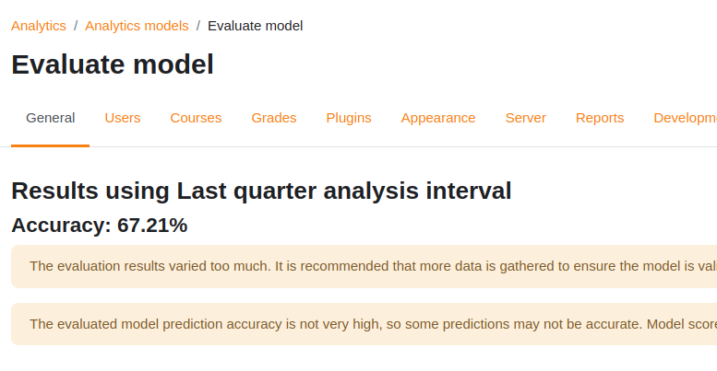This screenshot has height=371, width=717.
Task: Switch to the Reports tab
Action: 600,118
